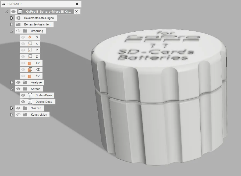Select the Körper label
Screen dimensions: 241x176
pos(35,89)
